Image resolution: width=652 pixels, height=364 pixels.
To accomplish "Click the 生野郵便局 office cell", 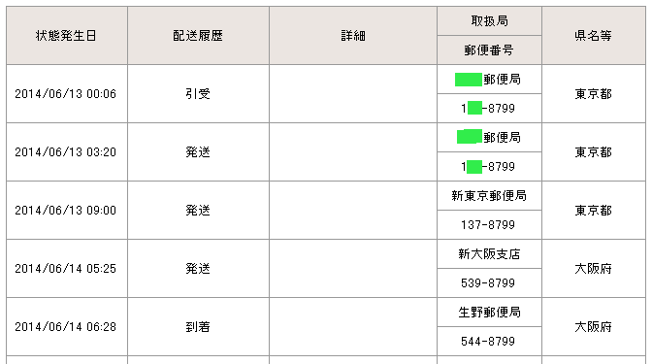I will click(x=489, y=312).
